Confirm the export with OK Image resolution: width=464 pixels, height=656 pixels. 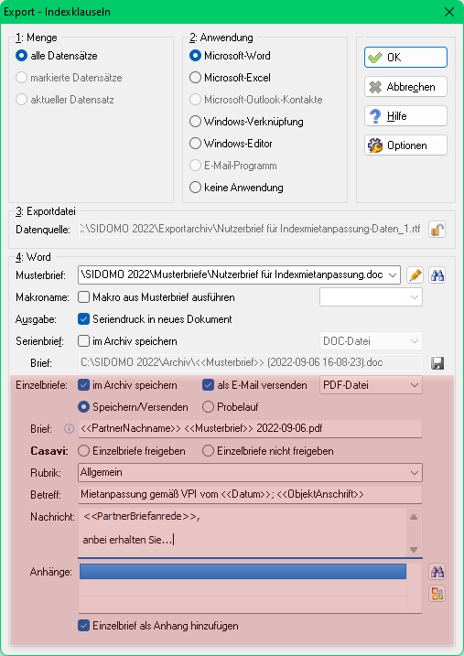click(x=405, y=58)
